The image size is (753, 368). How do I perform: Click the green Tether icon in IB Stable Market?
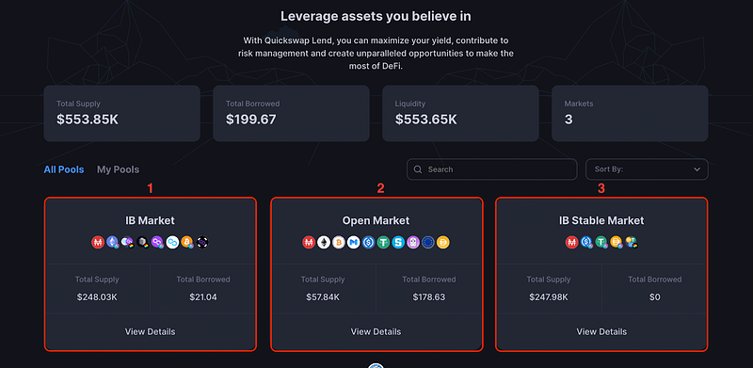(601, 242)
